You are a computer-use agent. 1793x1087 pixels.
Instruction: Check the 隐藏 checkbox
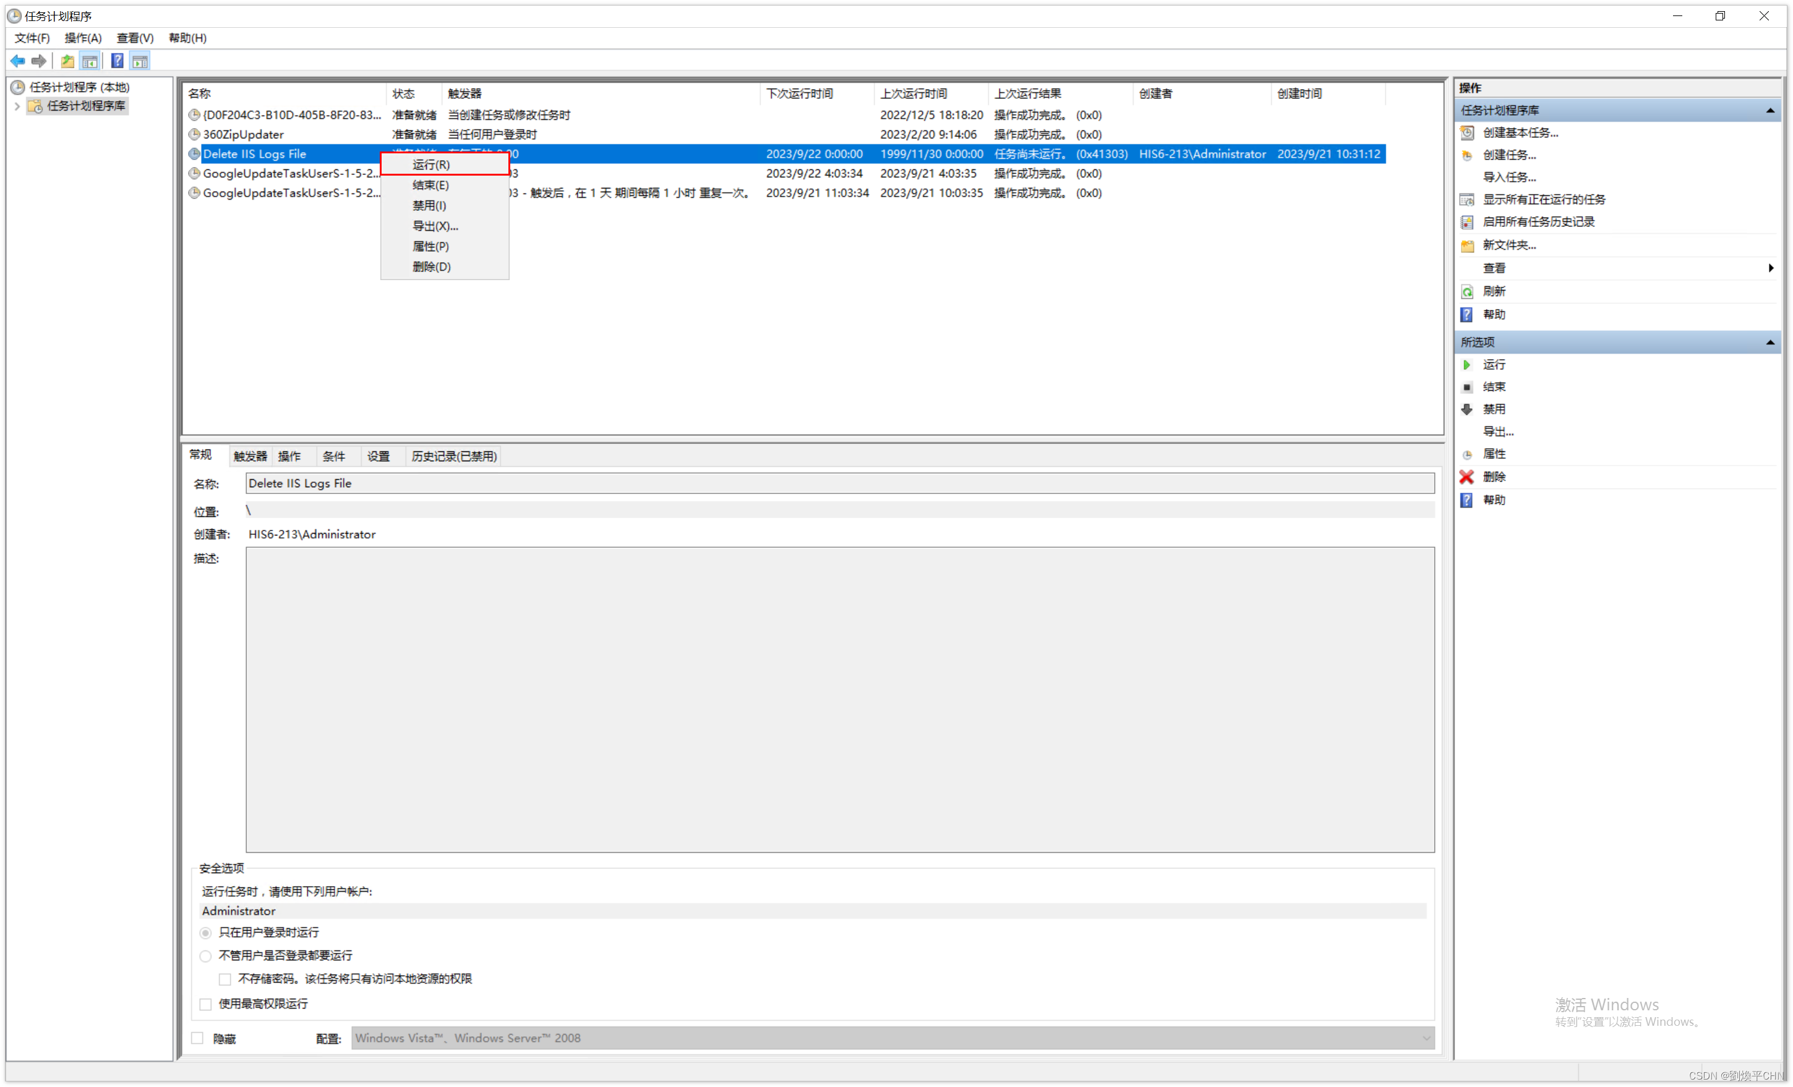pos(197,1039)
